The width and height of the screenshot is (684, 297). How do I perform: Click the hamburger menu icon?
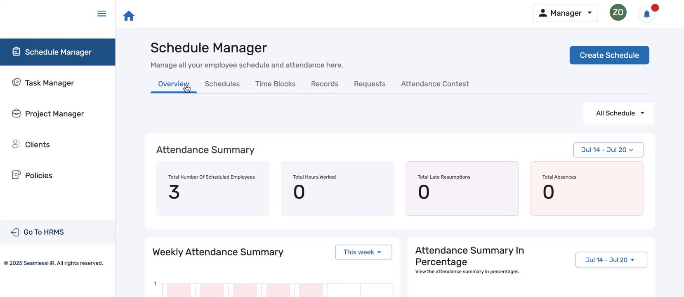[x=101, y=14]
